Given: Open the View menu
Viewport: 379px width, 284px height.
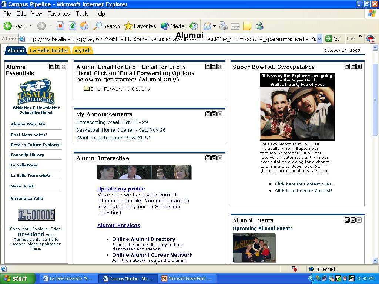Looking at the screenshot, I should coord(37,14).
